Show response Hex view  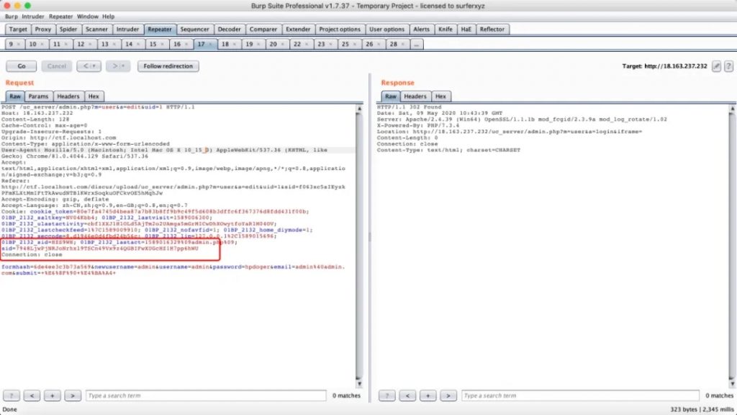(440, 97)
